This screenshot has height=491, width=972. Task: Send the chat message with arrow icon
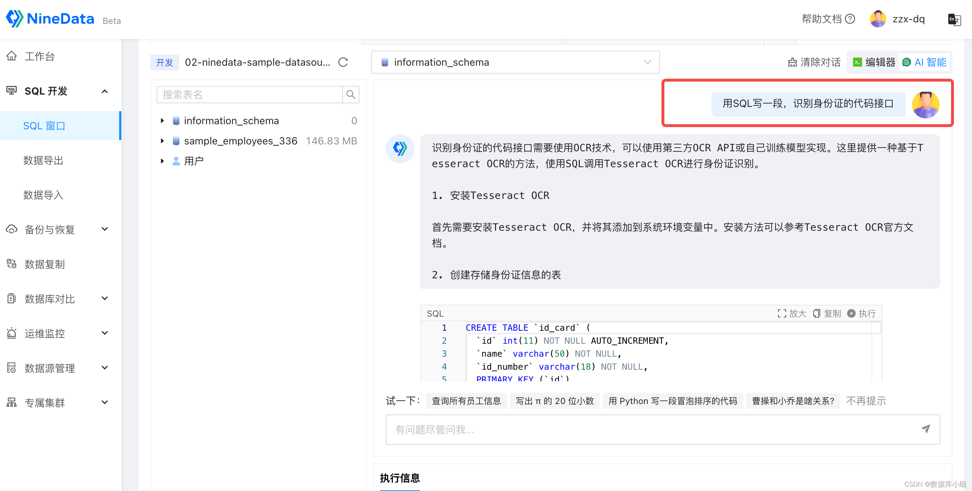click(926, 429)
